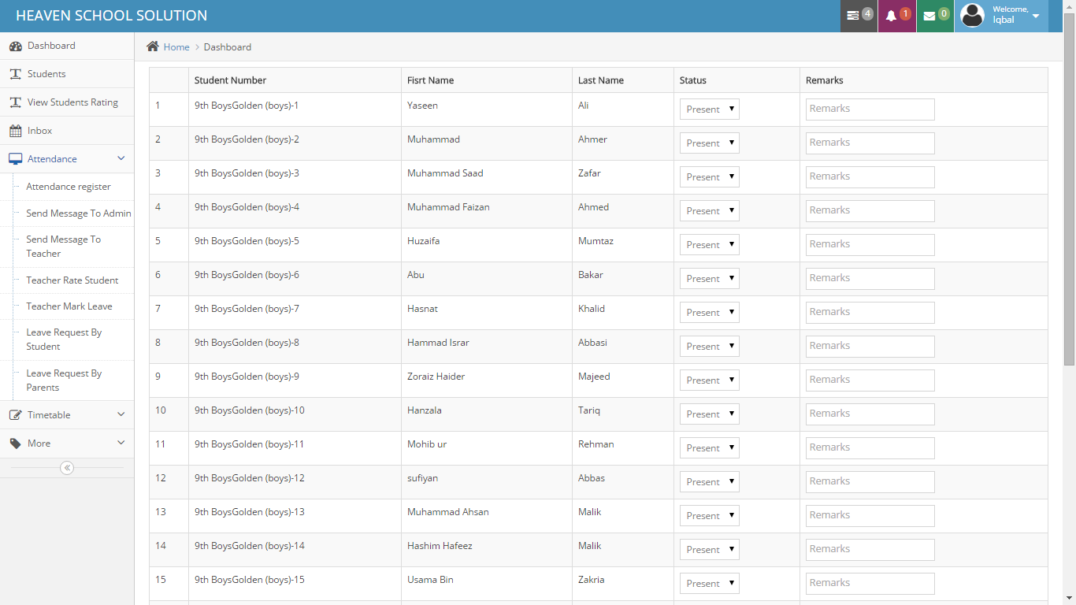The image size is (1076, 605).
Task: Expand the Timetable sidebar menu
Action: (67, 415)
